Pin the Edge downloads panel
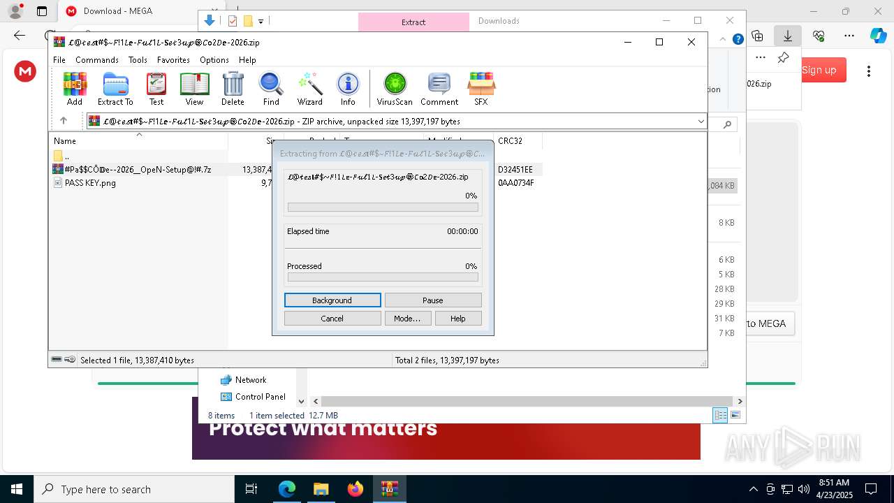 tap(784, 57)
